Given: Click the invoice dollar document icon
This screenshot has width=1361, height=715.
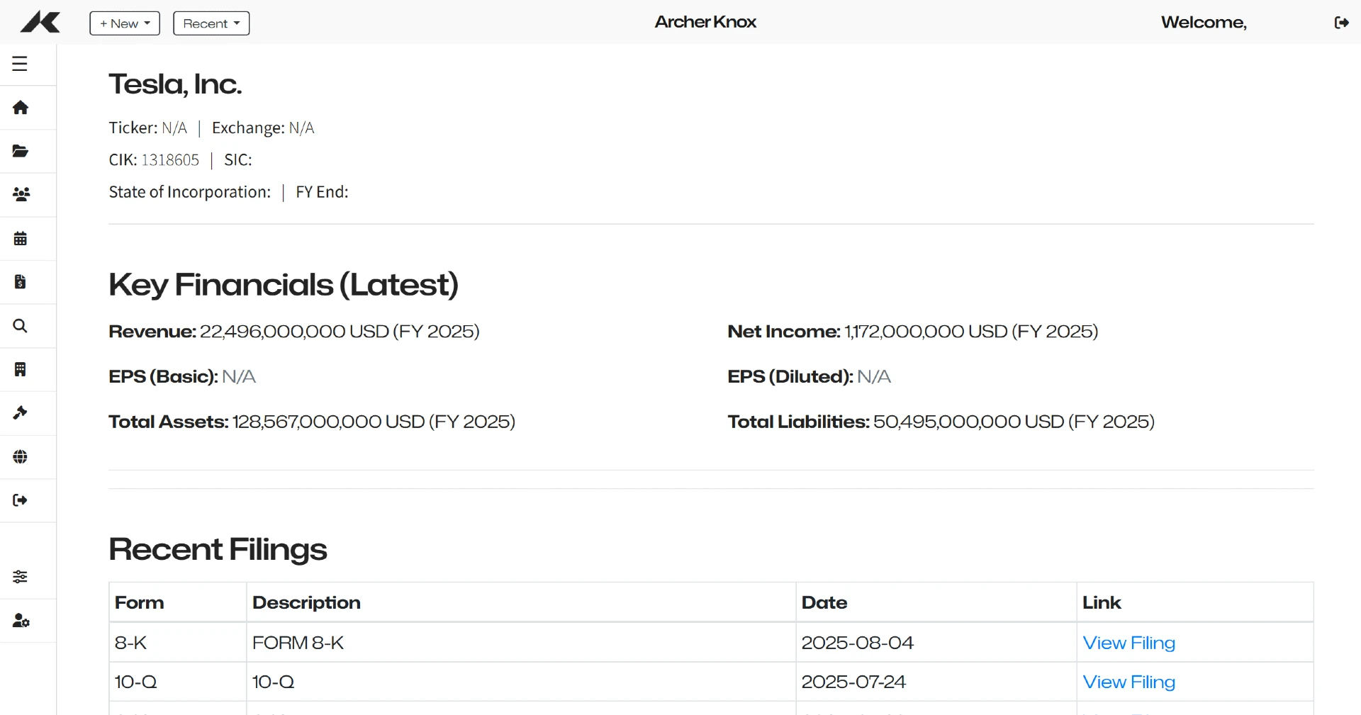Looking at the screenshot, I should (x=21, y=282).
